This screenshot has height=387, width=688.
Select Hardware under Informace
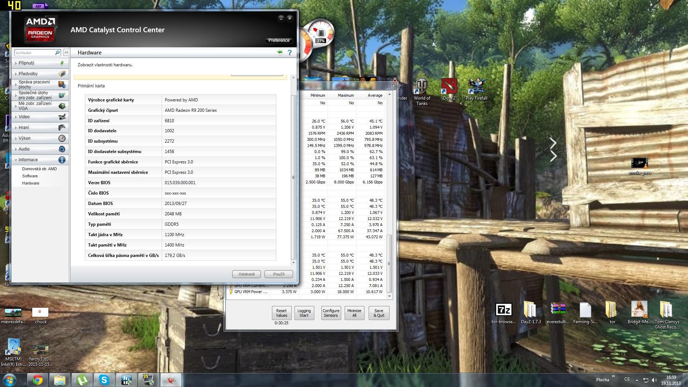pos(31,183)
